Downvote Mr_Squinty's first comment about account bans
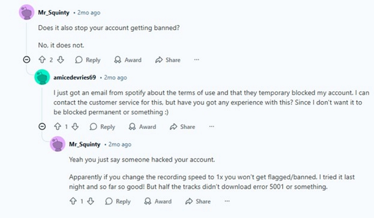 (60, 60)
